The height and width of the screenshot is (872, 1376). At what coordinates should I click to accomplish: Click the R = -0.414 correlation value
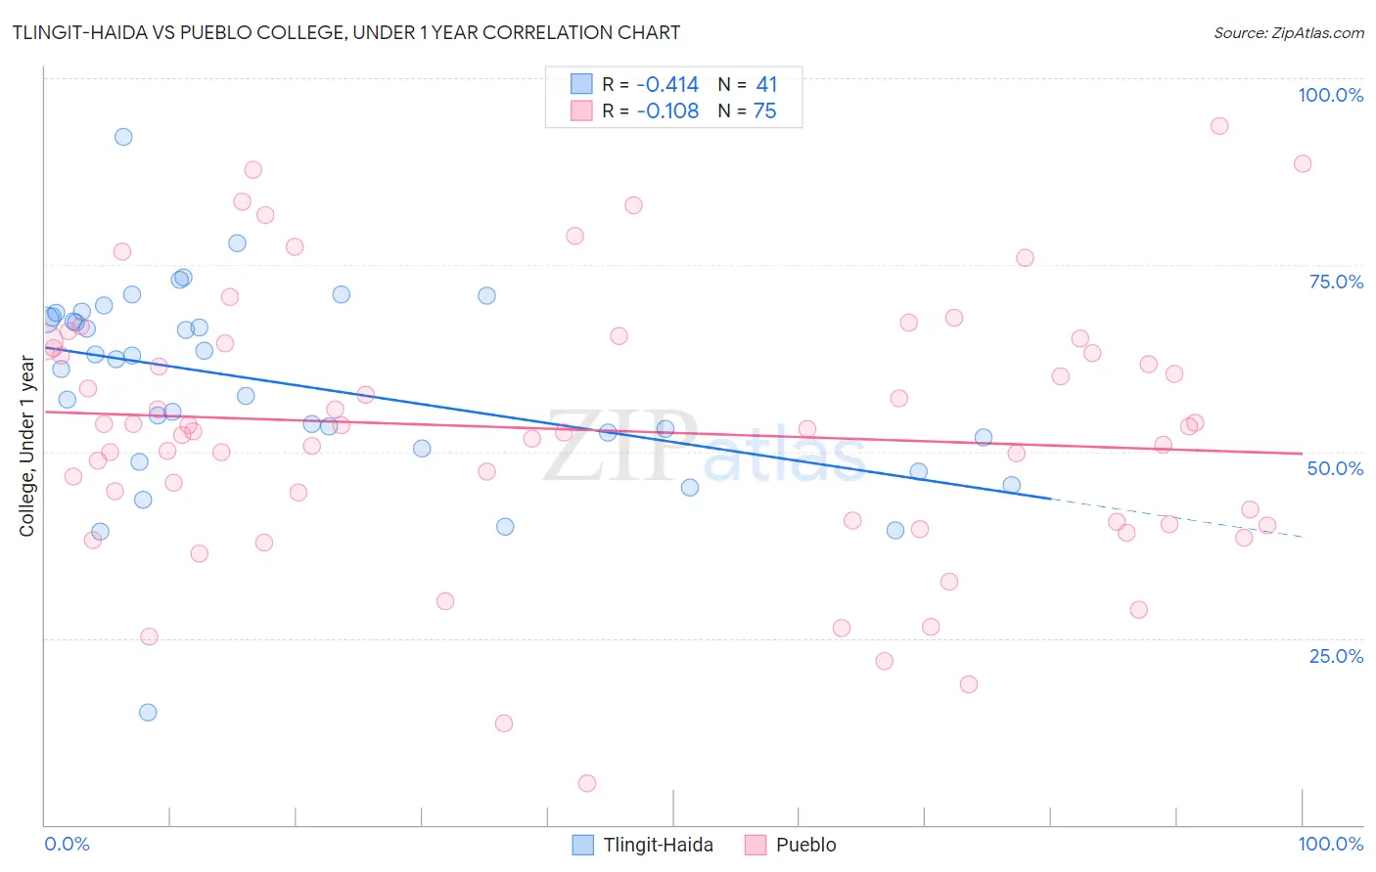pos(650,84)
